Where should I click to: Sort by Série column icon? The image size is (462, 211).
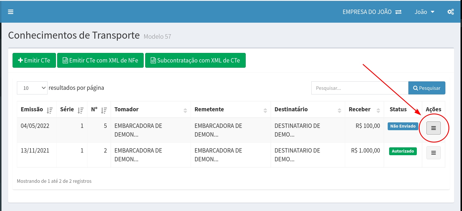[x=80, y=110]
